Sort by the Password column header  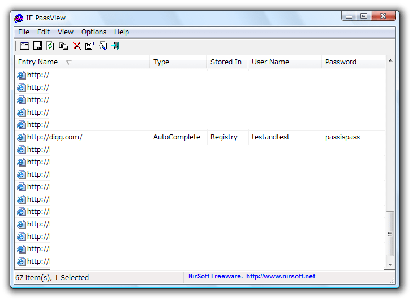[354, 62]
